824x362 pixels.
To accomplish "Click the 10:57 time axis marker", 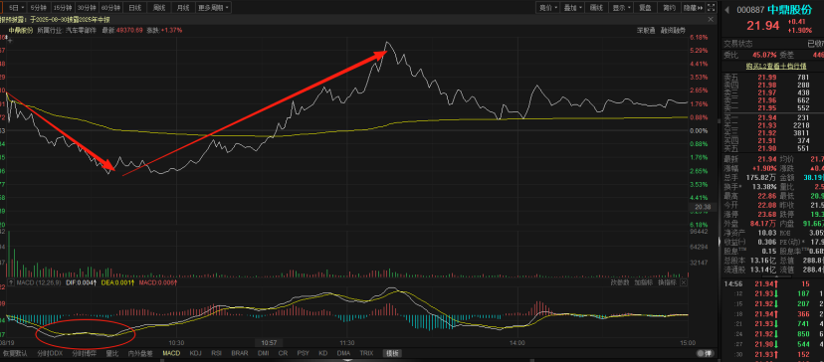I will (x=269, y=342).
